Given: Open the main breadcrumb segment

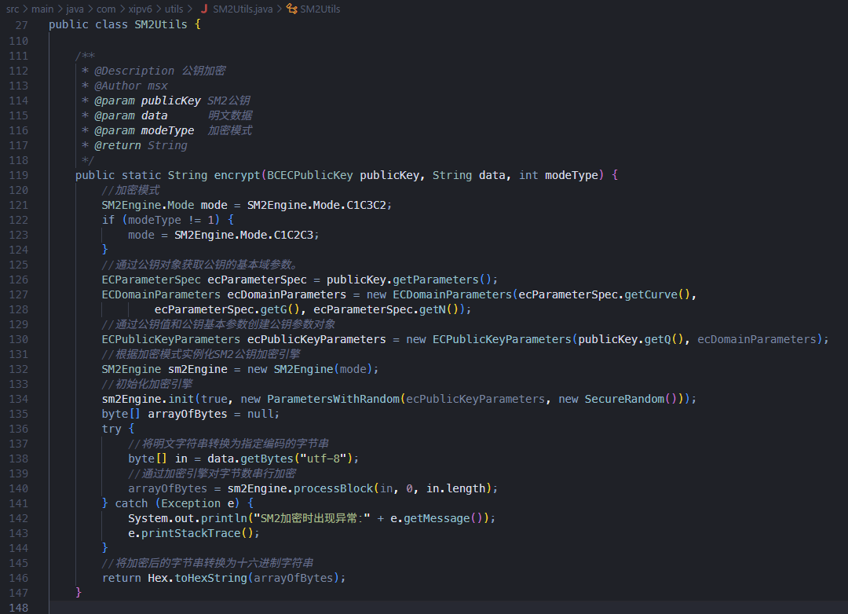Looking at the screenshot, I should tap(42, 9).
